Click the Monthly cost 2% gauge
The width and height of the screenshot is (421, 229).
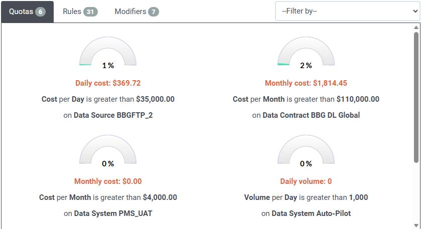[x=306, y=52]
